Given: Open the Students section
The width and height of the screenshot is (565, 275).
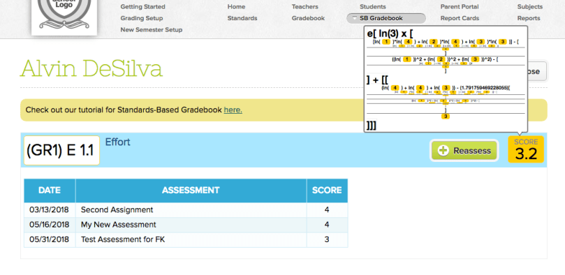Looking at the screenshot, I should coord(372,7).
